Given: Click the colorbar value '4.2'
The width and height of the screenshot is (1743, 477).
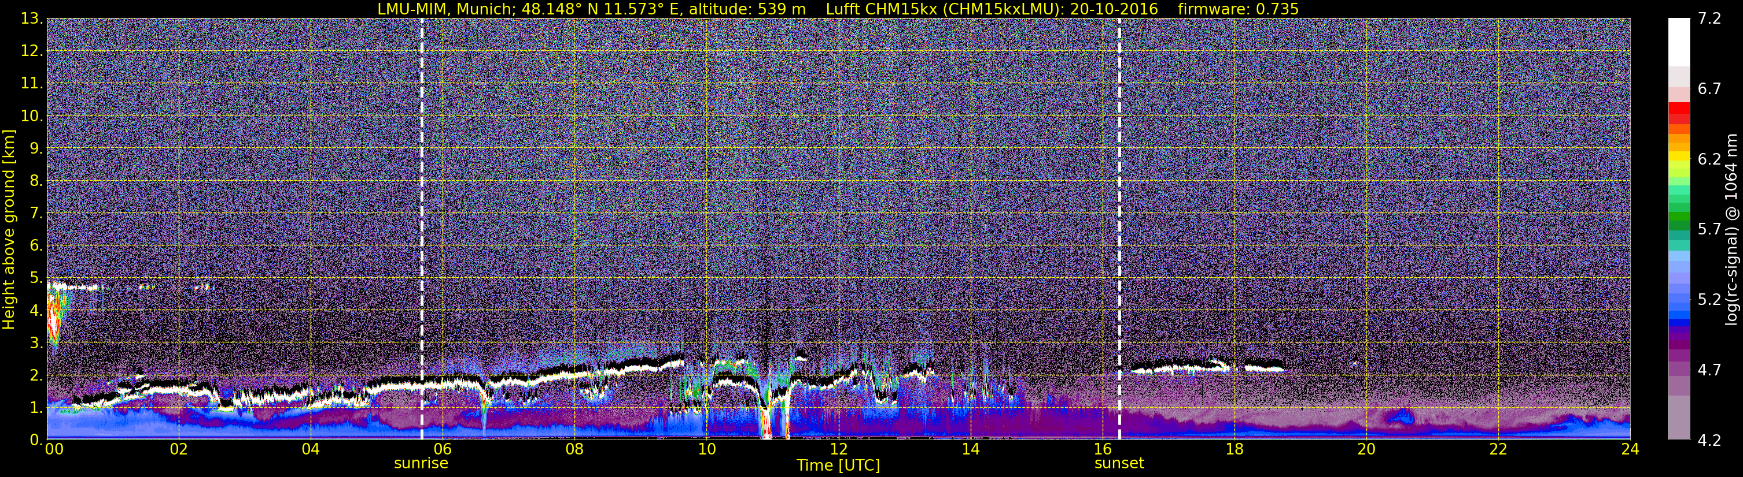Looking at the screenshot, I should pos(1709,441).
